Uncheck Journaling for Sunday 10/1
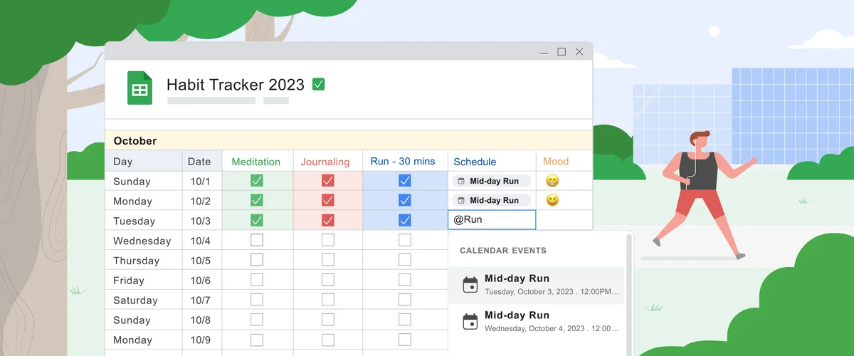Image resolution: width=854 pixels, height=356 pixels. (327, 181)
